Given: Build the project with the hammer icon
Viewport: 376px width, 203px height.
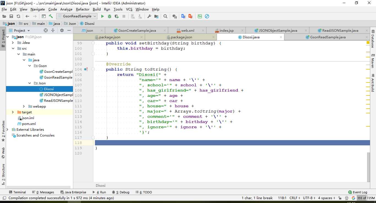Looking at the screenshot, I should click(51, 16).
